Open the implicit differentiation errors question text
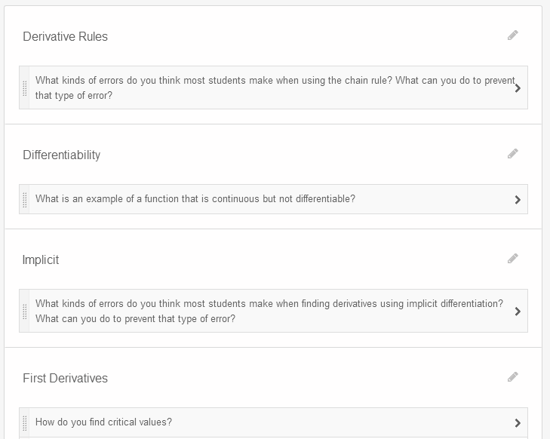This screenshot has height=439, width=550. (269, 311)
